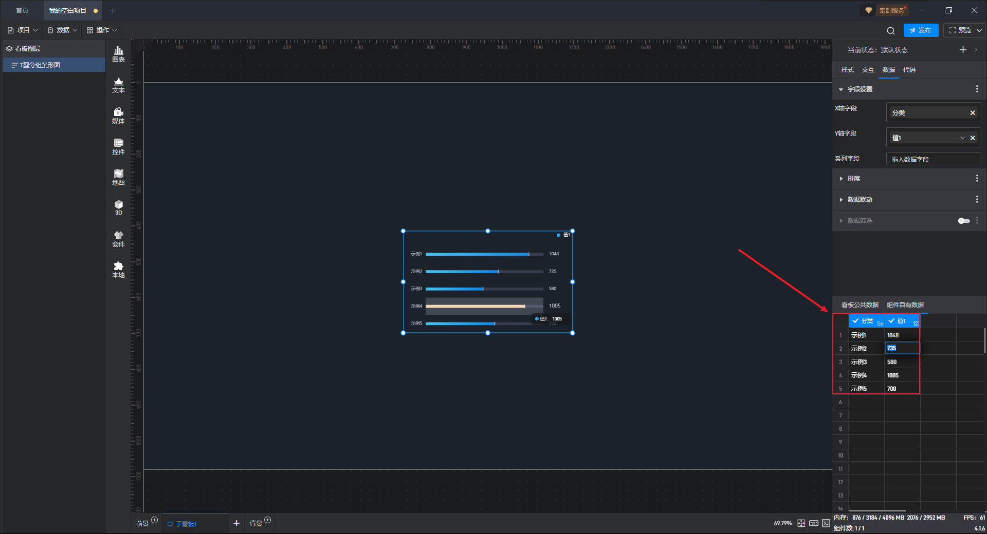Click the 系列字段 拖入数据字段 input
The image size is (987, 534).
pyautogui.click(x=933, y=159)
